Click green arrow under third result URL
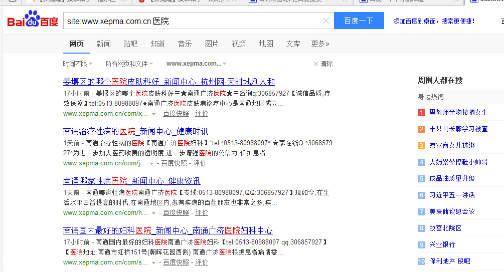Viewport: 504px width, 272px height. [153, 213]
